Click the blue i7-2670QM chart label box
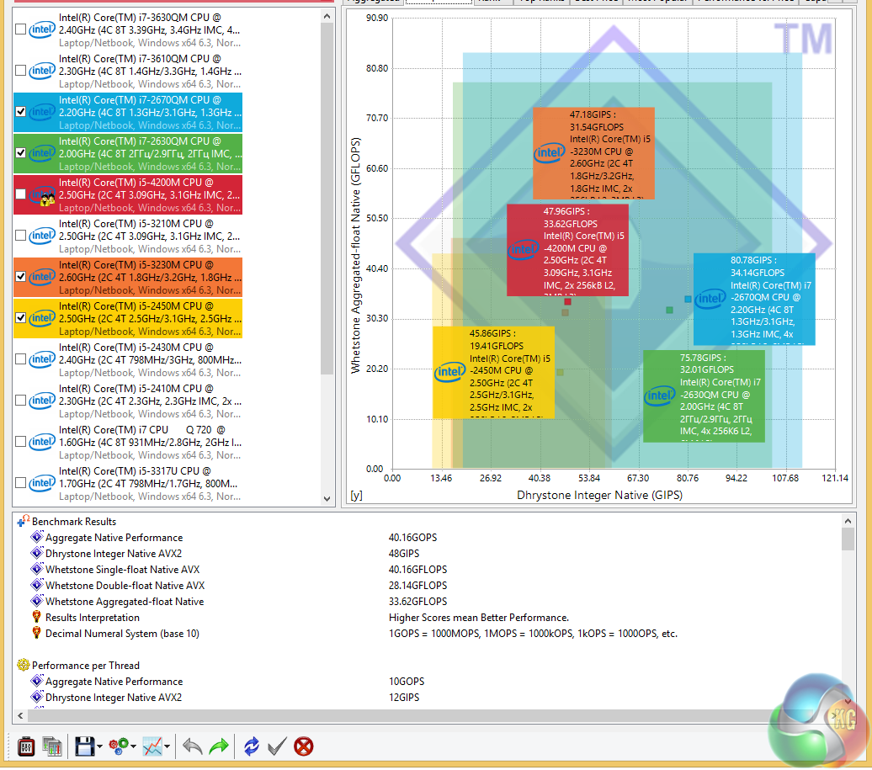Image resolution: width=872 pixels, height=770 pixels. pos(754,299)
